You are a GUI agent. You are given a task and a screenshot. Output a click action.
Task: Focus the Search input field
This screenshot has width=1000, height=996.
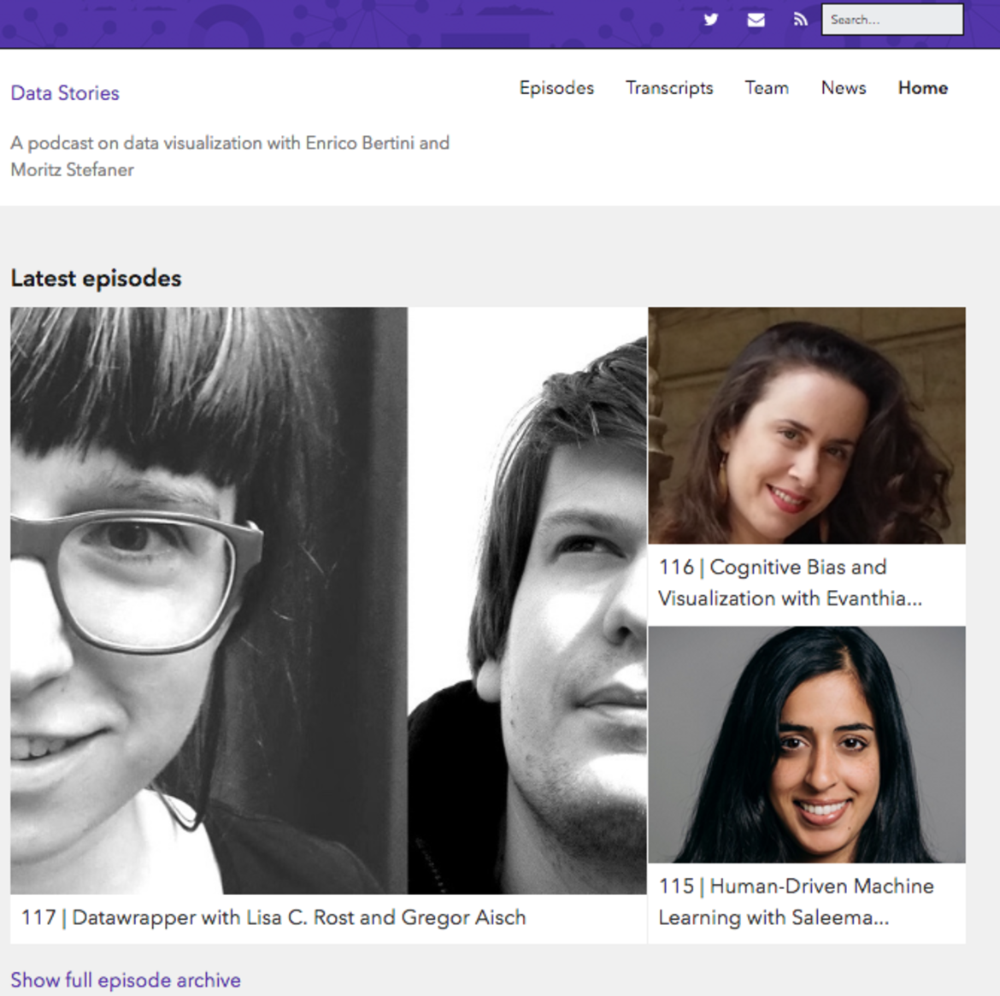click(x=891, y=20)
